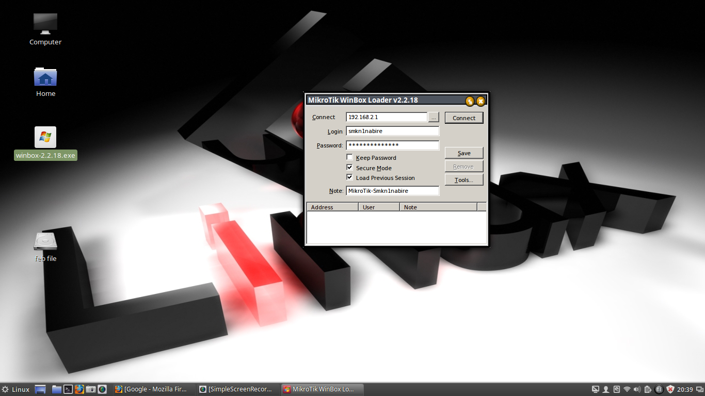Click the Password input field
Image resolution: width=705 pixels, height=396 pixels.
click(392, 145)
